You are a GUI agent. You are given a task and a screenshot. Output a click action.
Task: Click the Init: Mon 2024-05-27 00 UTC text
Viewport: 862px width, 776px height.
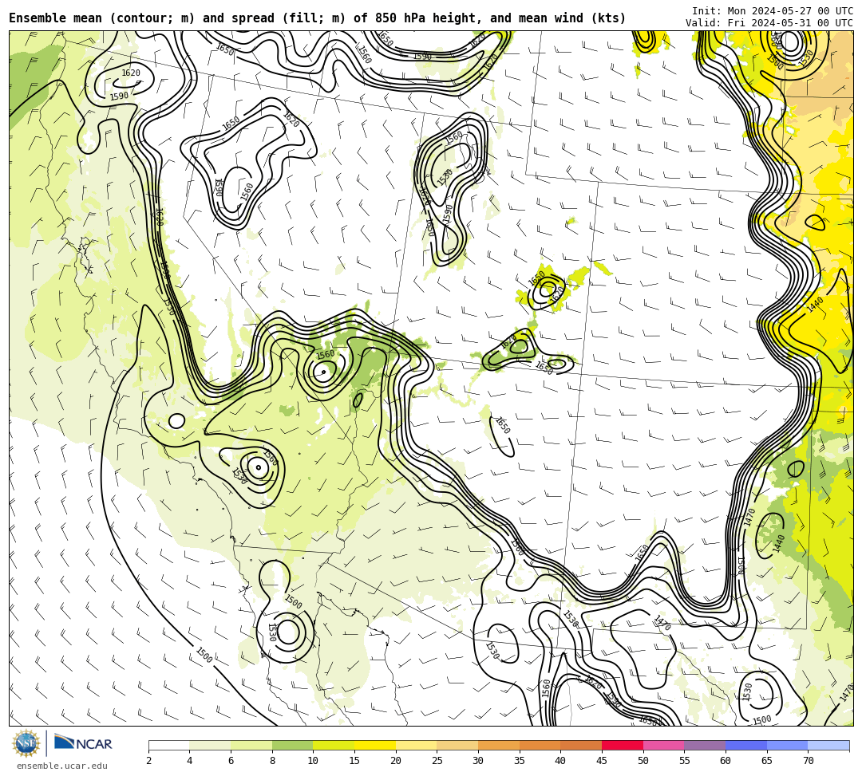point(773,11)
